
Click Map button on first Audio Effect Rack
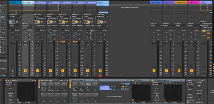pos(61,80)
